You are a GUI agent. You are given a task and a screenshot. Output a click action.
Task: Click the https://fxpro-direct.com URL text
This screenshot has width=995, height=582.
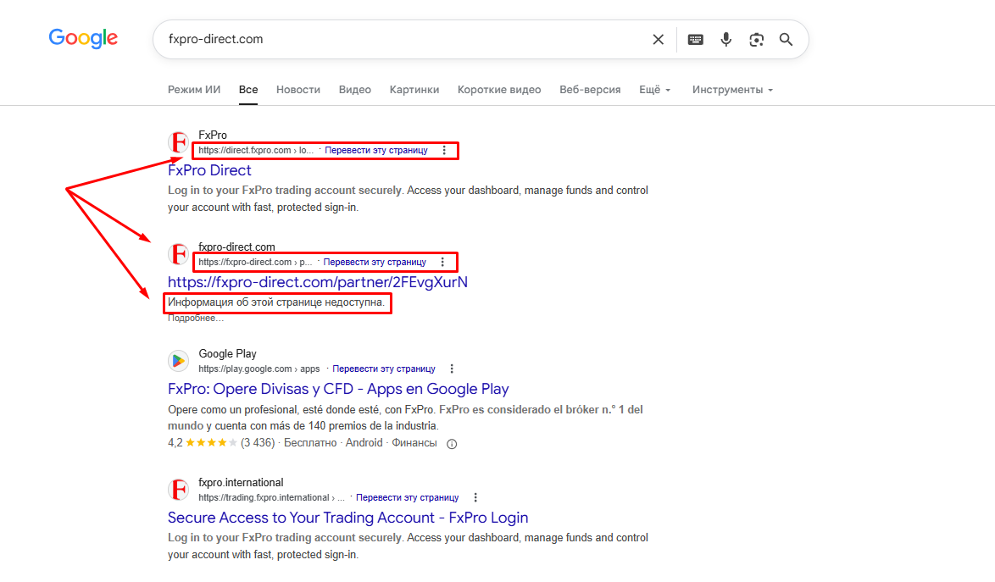[255, 262]
